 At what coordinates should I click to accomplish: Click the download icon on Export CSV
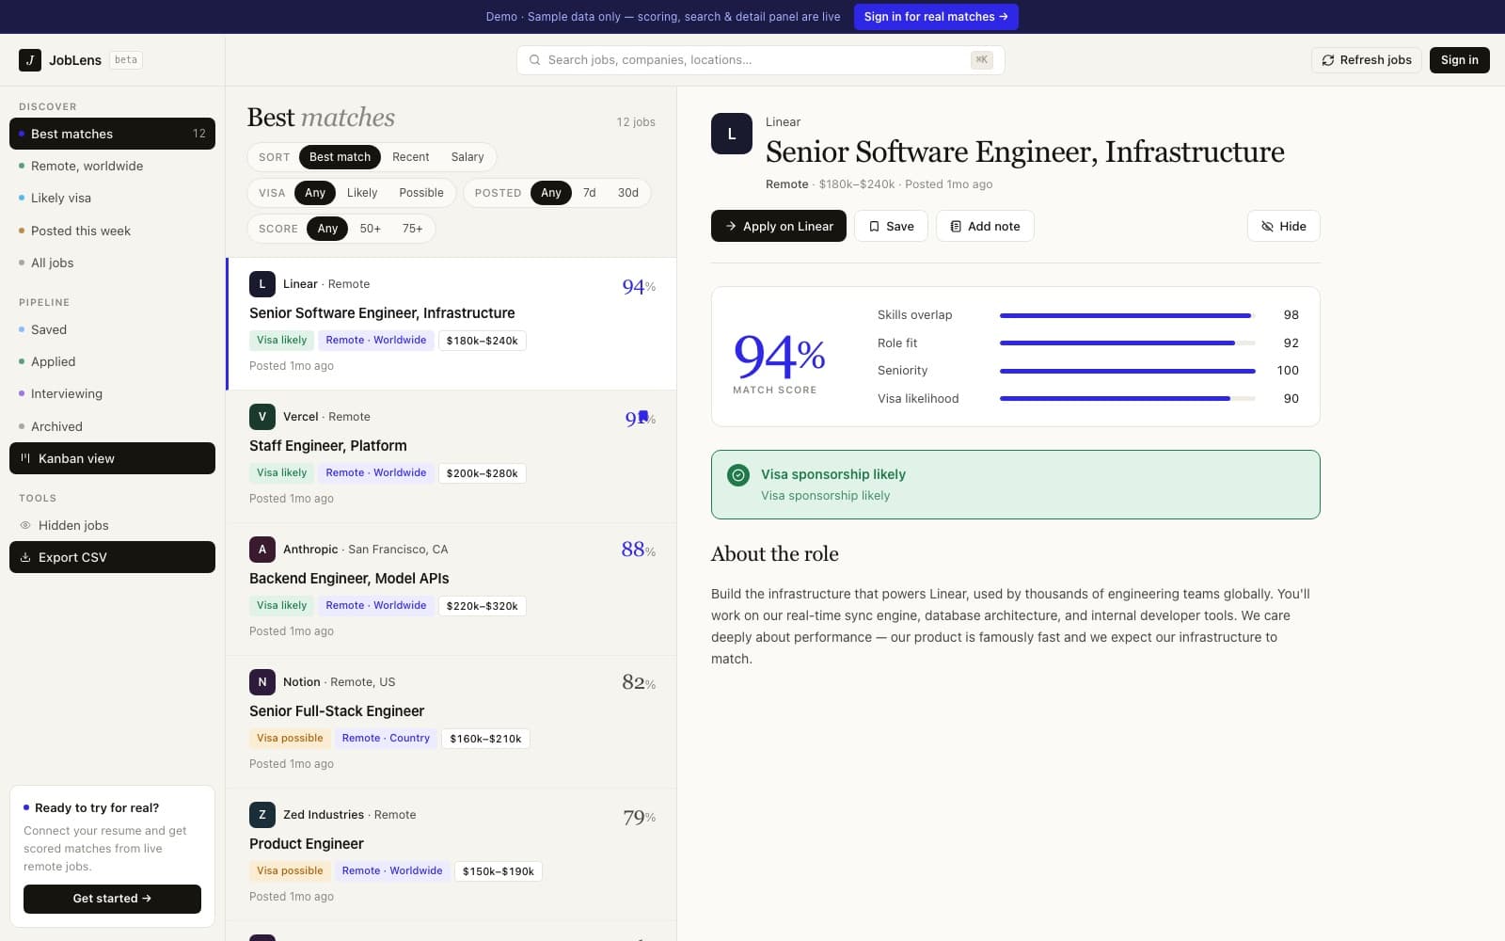[25, 557]
